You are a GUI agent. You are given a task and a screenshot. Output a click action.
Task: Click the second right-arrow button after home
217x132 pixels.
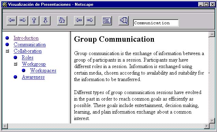click(x=90, y=21)
